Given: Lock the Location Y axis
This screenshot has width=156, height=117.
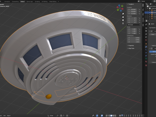Looking at the screenshot, I should tap(139, 11).
